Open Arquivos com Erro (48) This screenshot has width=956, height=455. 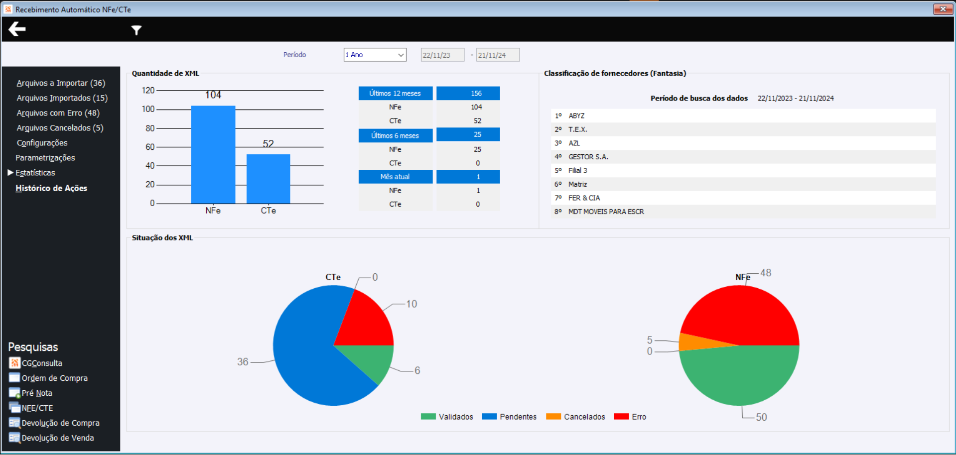(x=58, y=113)
